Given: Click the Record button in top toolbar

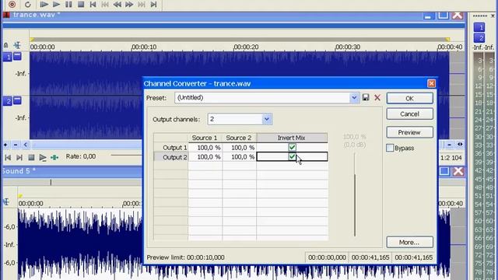Looking at the screenshot, I should [12, 4].
